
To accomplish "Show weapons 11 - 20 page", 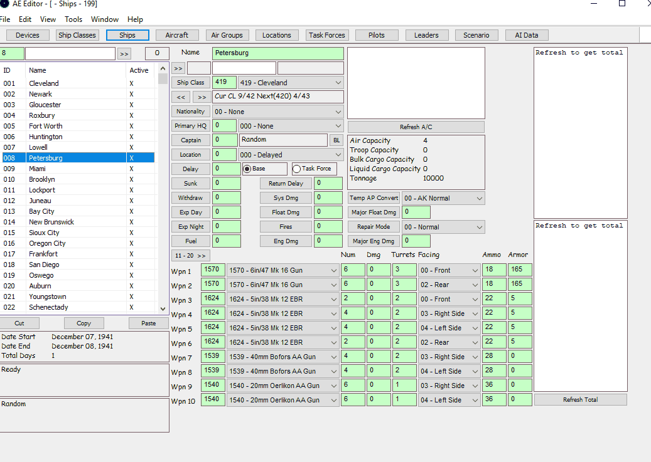I will coord(191,256).
